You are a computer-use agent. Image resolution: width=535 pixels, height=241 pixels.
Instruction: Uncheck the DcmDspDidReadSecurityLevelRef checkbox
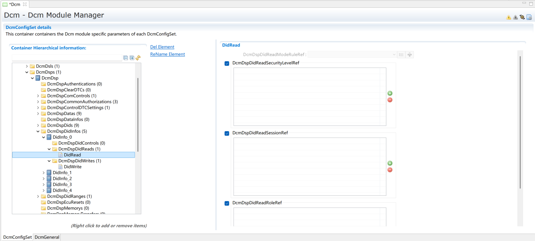[227, 63]
